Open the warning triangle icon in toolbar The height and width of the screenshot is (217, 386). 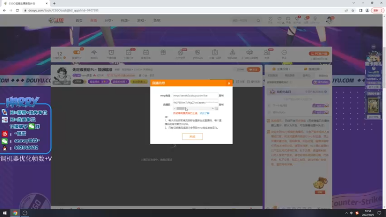point(232,53)
